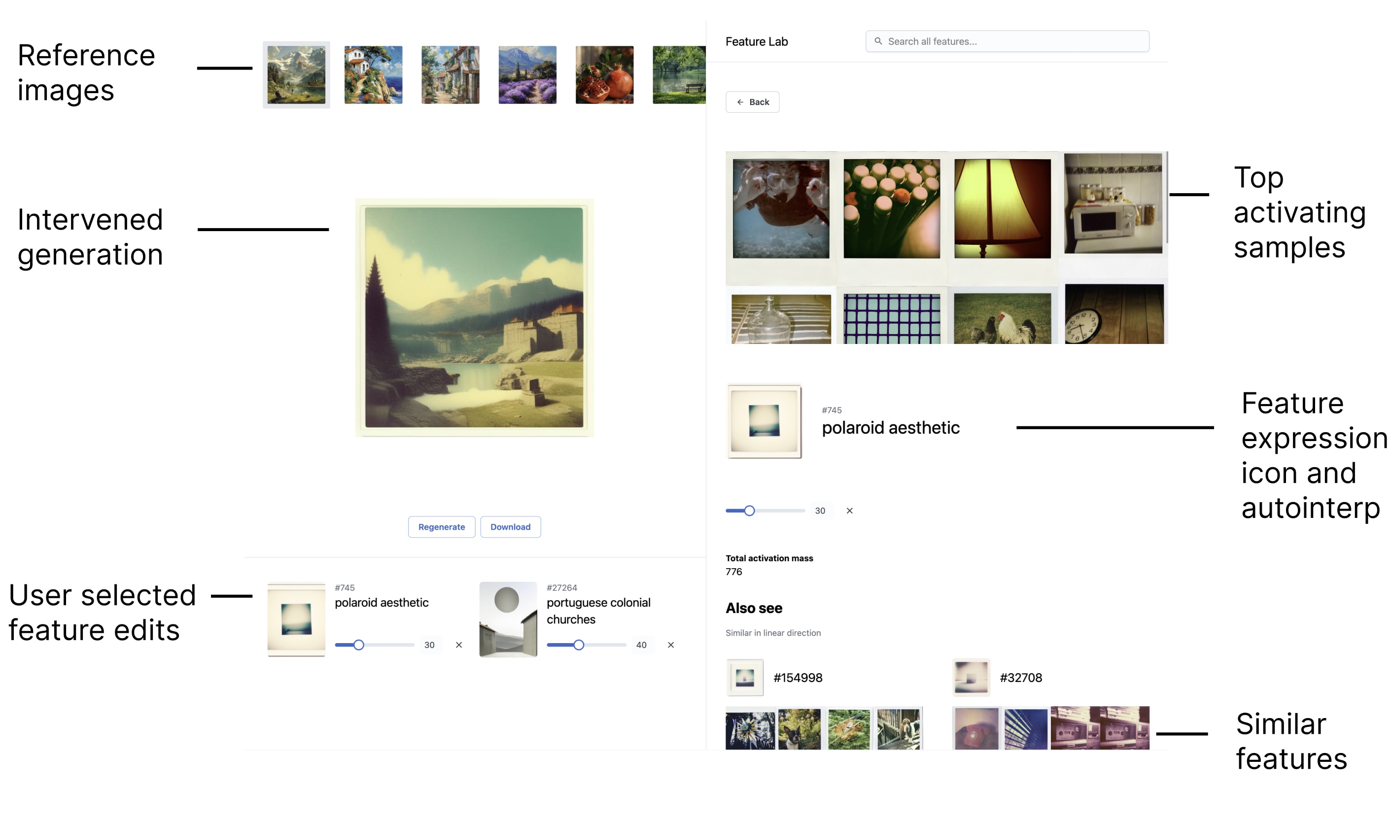Click the portuguese colonial churches feature icon

508,619
